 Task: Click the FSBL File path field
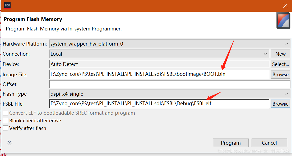pos(159,104)
